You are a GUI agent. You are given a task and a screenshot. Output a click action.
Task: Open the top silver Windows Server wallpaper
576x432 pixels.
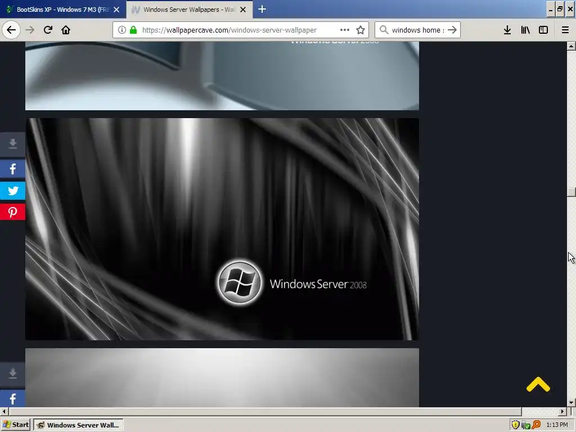[x=222, y=76]
